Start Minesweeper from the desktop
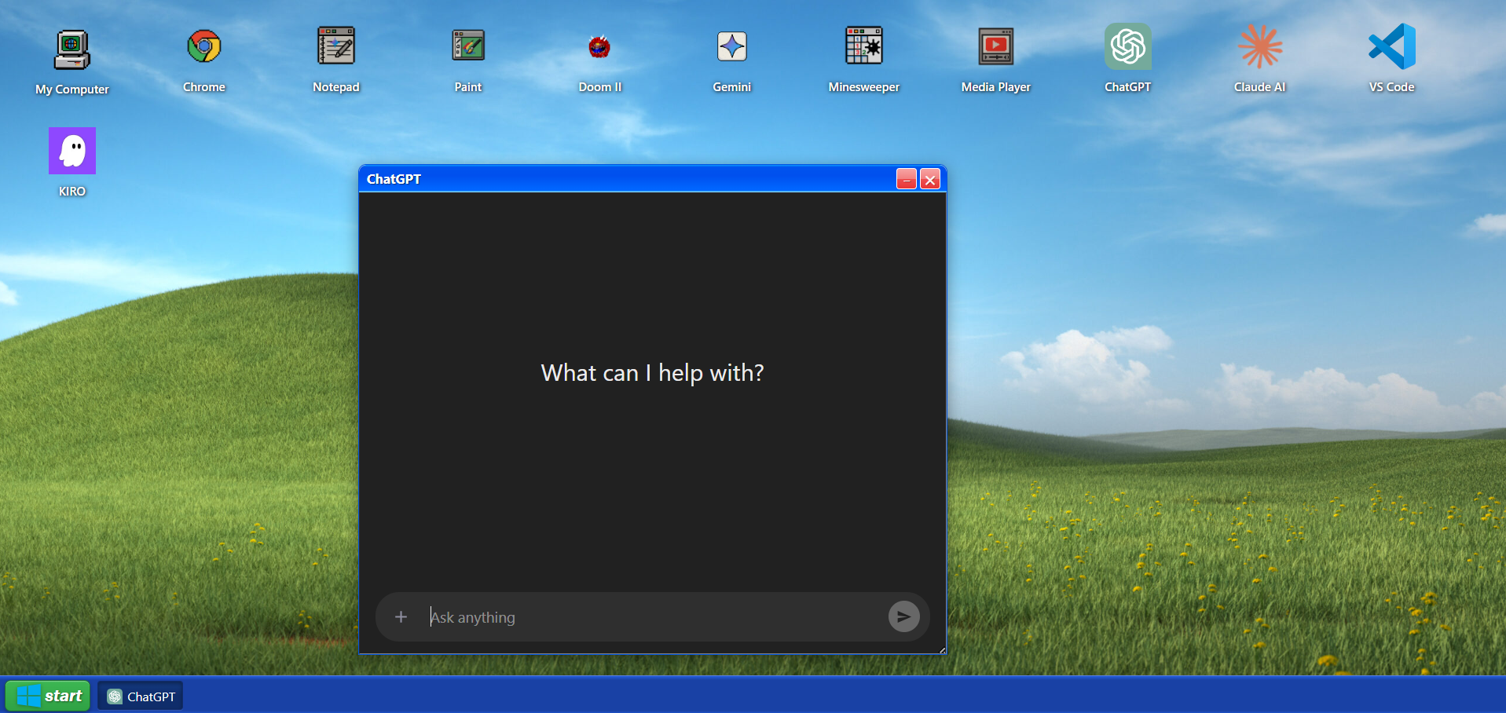The image size is (1506, 713). (x=864, y=46)
